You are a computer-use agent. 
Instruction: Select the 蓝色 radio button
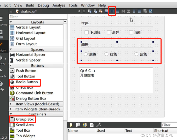click(x=136, y=54)
